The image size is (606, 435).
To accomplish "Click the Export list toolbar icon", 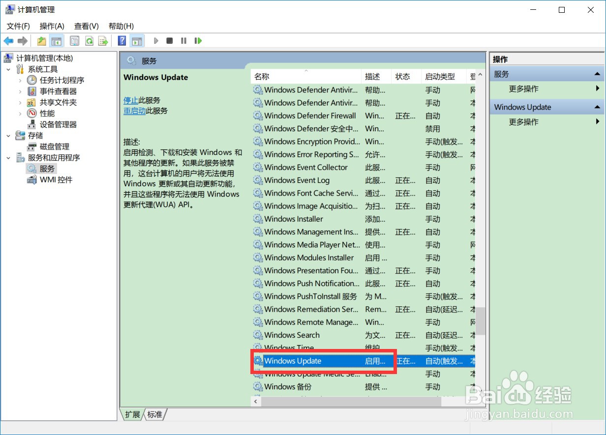I will tap(103, 41).
